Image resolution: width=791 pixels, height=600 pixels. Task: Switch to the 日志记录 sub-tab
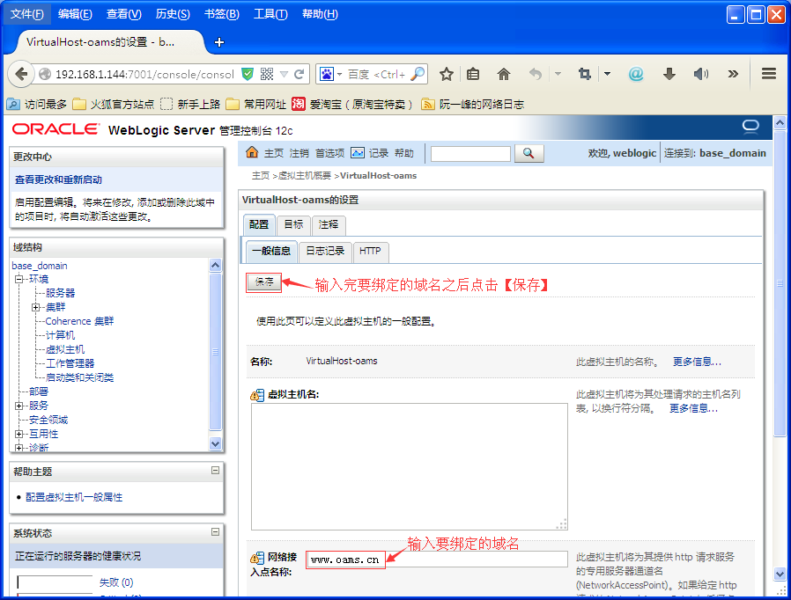(x=325, y=251)
